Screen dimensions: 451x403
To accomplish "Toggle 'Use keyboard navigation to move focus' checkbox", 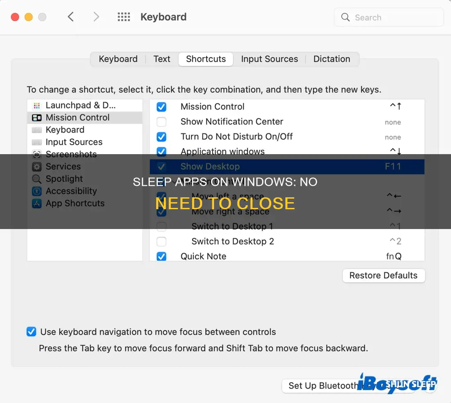I will pyautogui.click(x=31, y=332).
